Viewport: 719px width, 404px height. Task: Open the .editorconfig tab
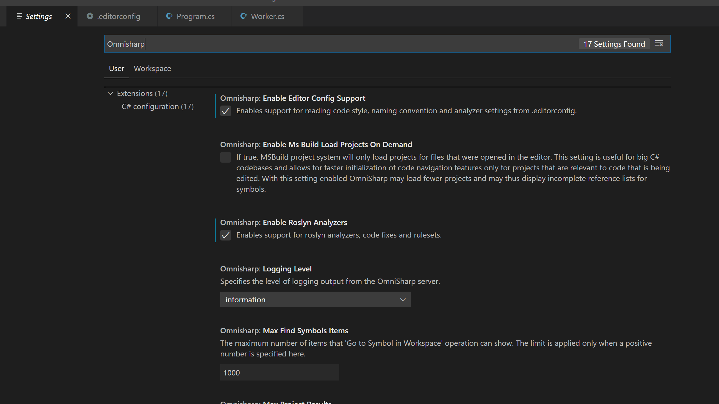[117, 16]
